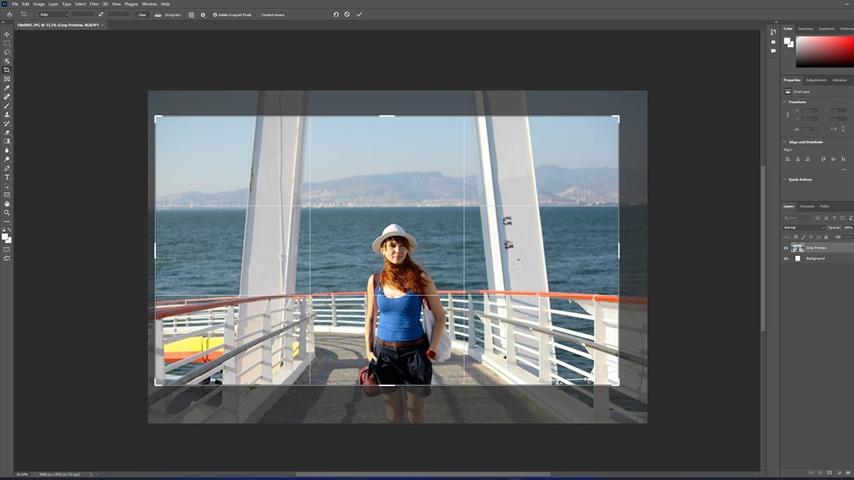Commit the crop with the checkmark
This screenshot has width=854, height=480.
click(x=358, y=14)
